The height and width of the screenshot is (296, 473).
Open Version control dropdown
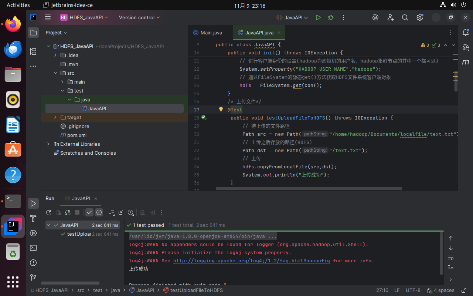139,17
